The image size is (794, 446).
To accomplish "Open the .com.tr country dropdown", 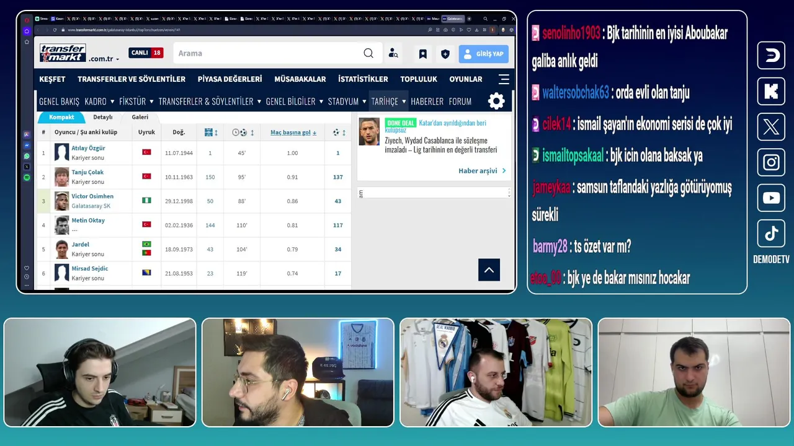I will point(104,59).
